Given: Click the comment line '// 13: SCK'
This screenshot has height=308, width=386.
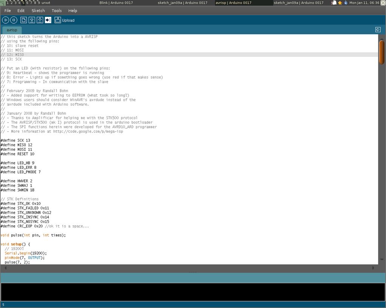Looking at the screenshot, I should click(x=11, y=59).
